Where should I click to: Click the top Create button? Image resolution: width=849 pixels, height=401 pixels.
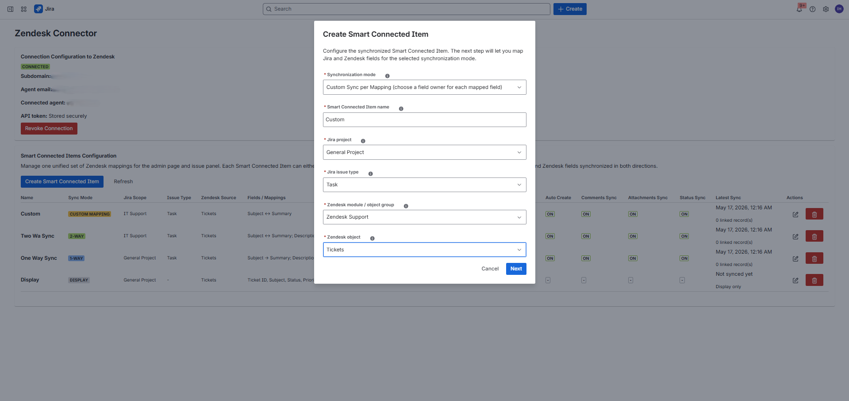(570, 9)
